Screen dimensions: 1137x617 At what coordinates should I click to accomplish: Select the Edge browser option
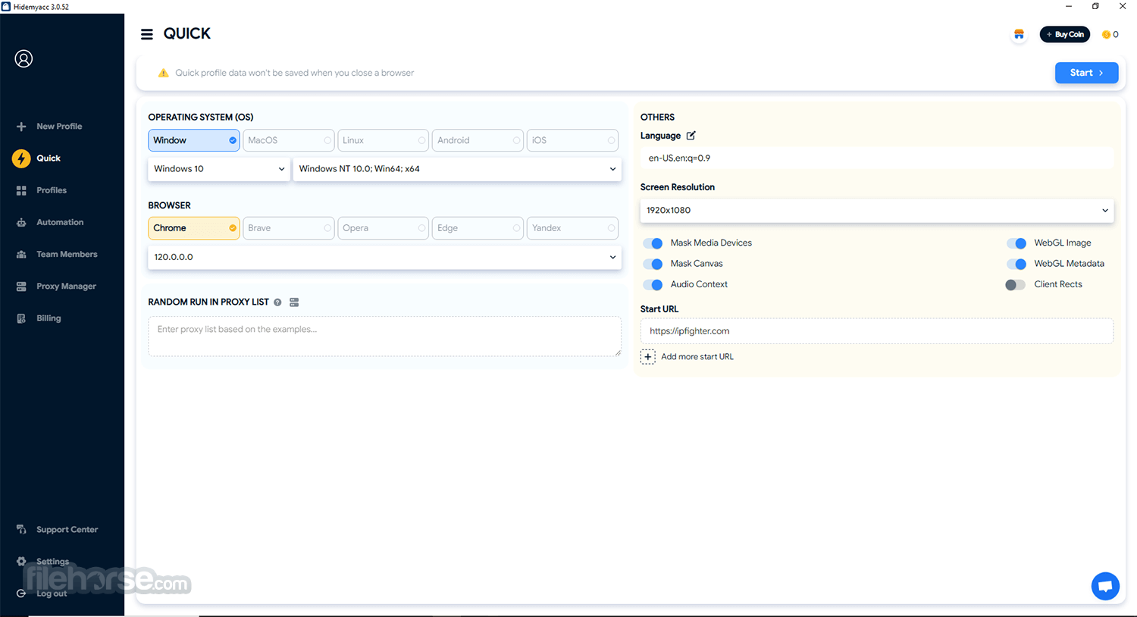click(x=478, y=228)
